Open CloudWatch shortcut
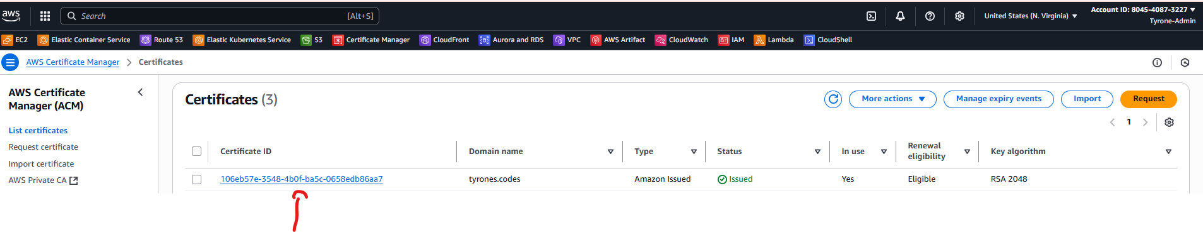Viewport: 1203px width, 232px height. [682, 40]
